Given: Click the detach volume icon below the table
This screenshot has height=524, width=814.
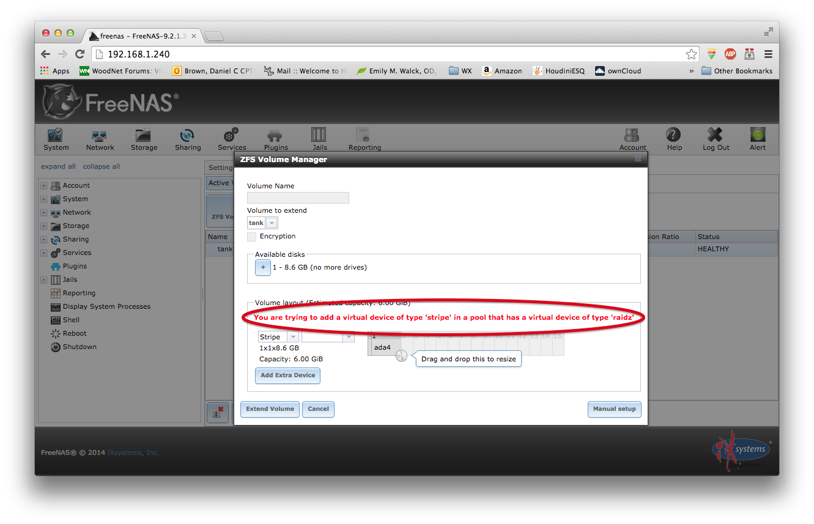Looking at the screenshot, I should point(217,412).
